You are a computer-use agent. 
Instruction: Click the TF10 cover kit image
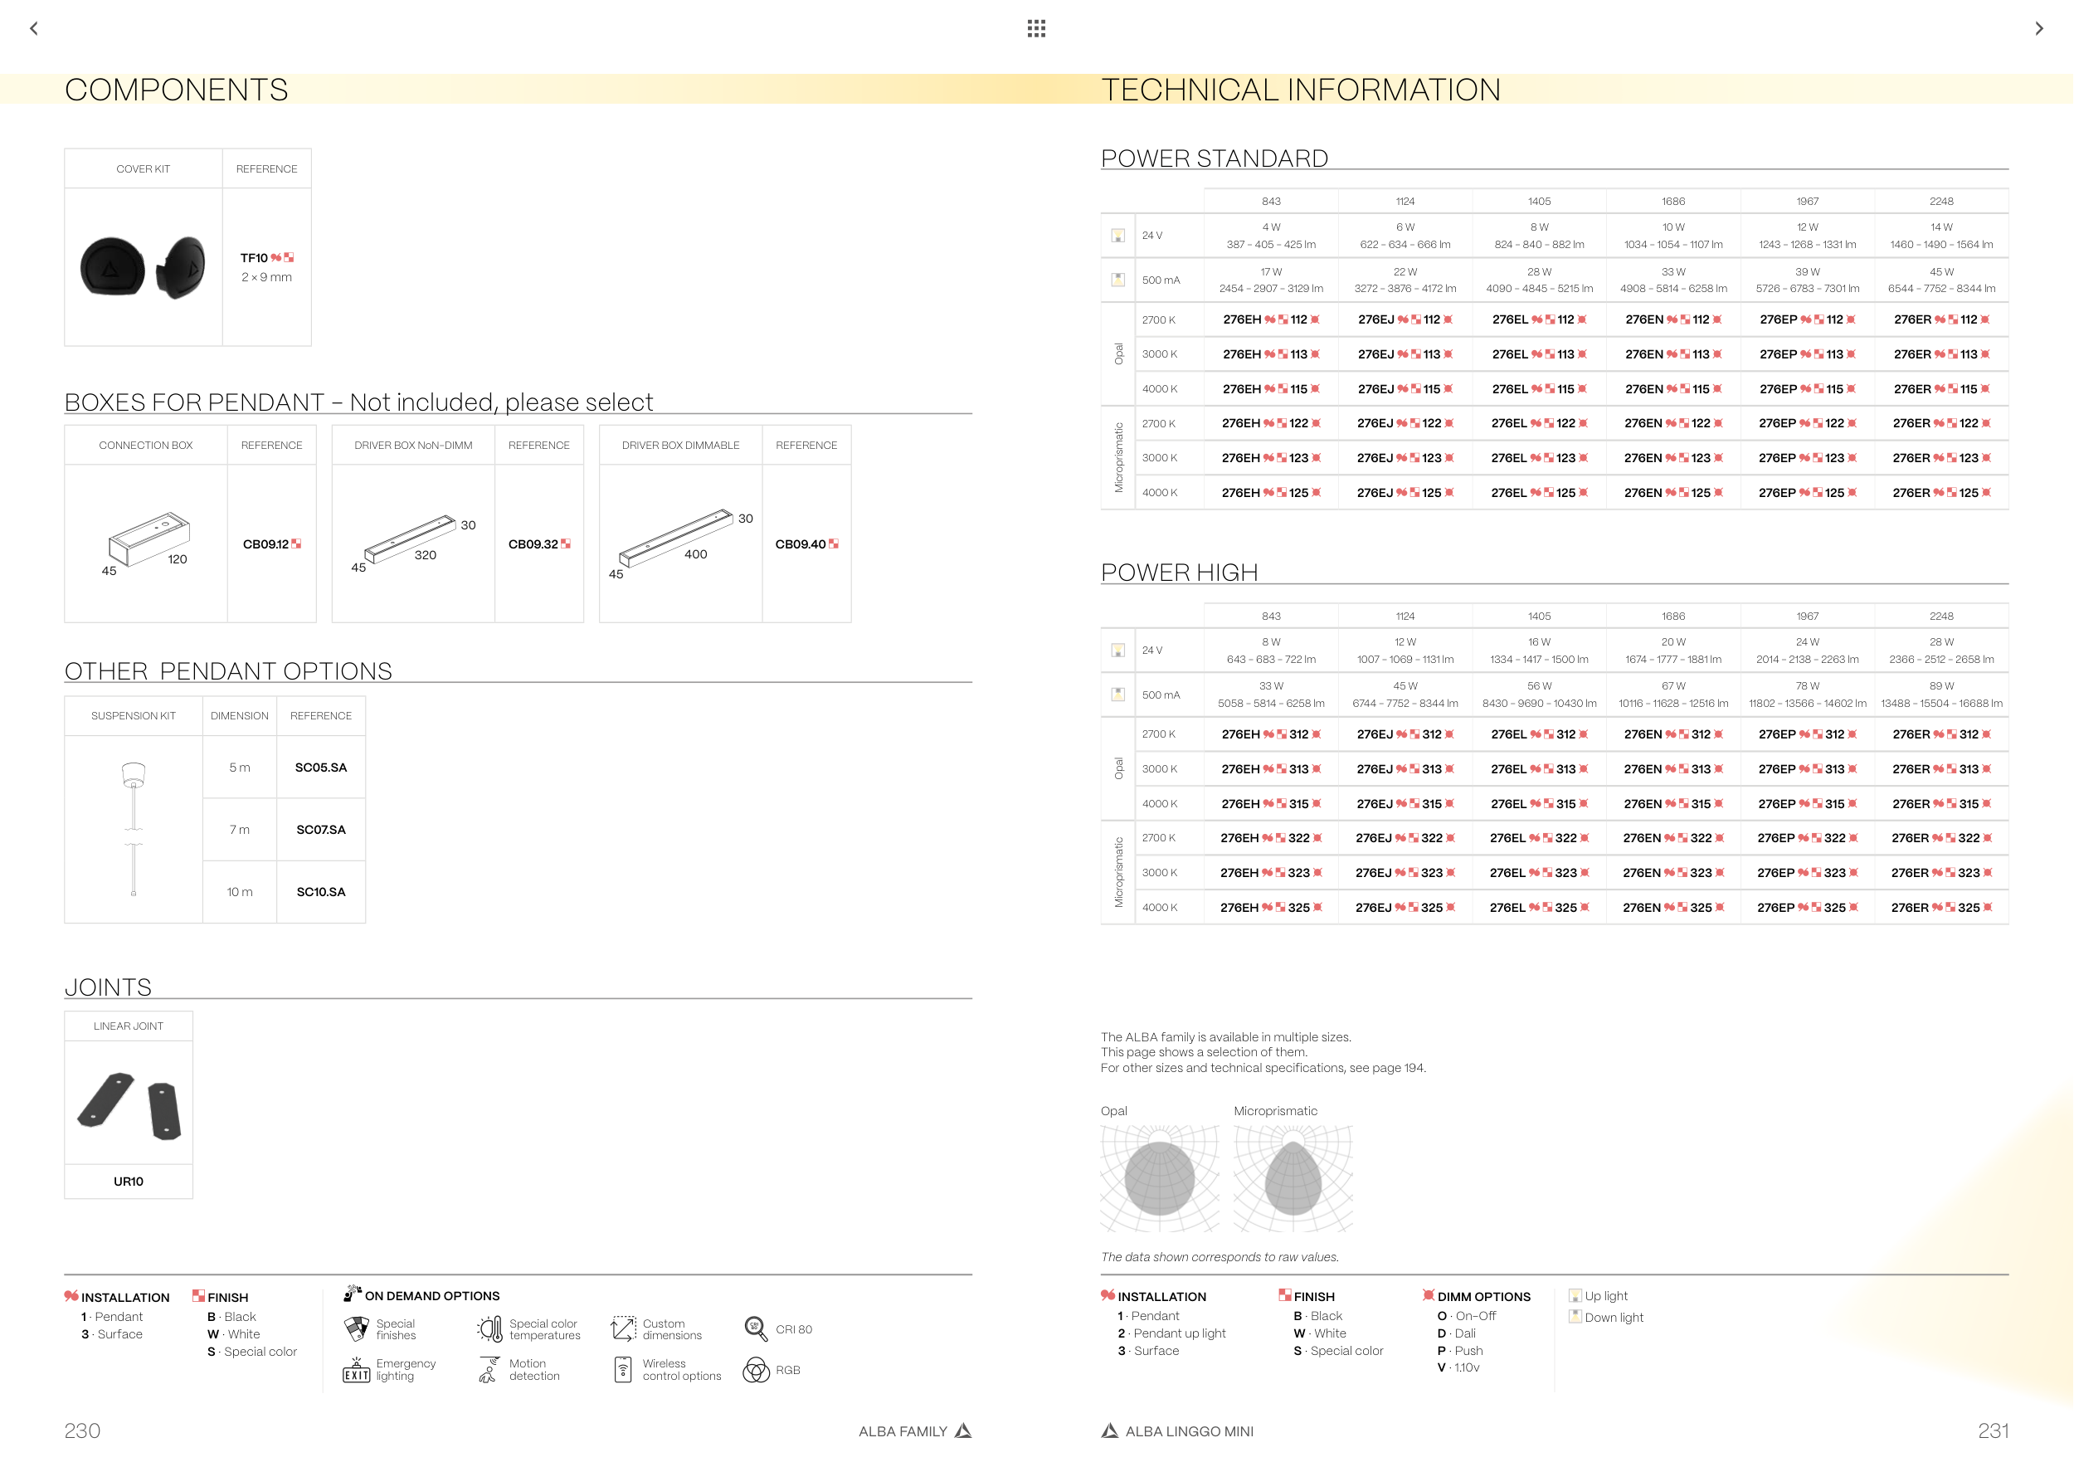(x=143, y=267)
